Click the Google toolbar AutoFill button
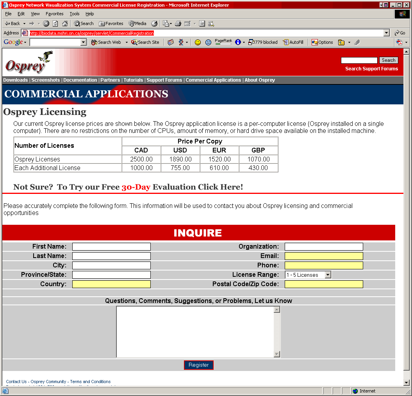 tap(293, 42)
